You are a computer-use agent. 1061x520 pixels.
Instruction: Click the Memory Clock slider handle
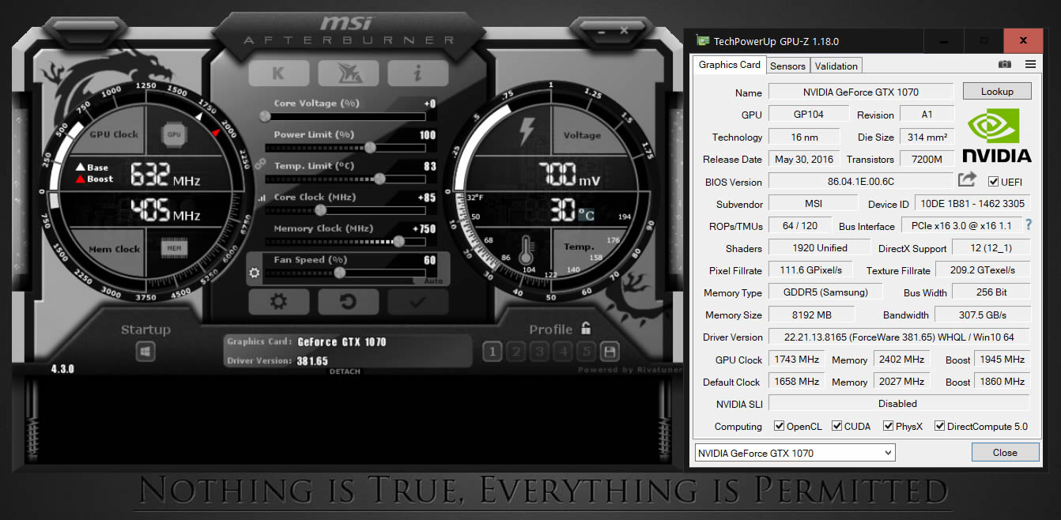[x=398, y=242]
